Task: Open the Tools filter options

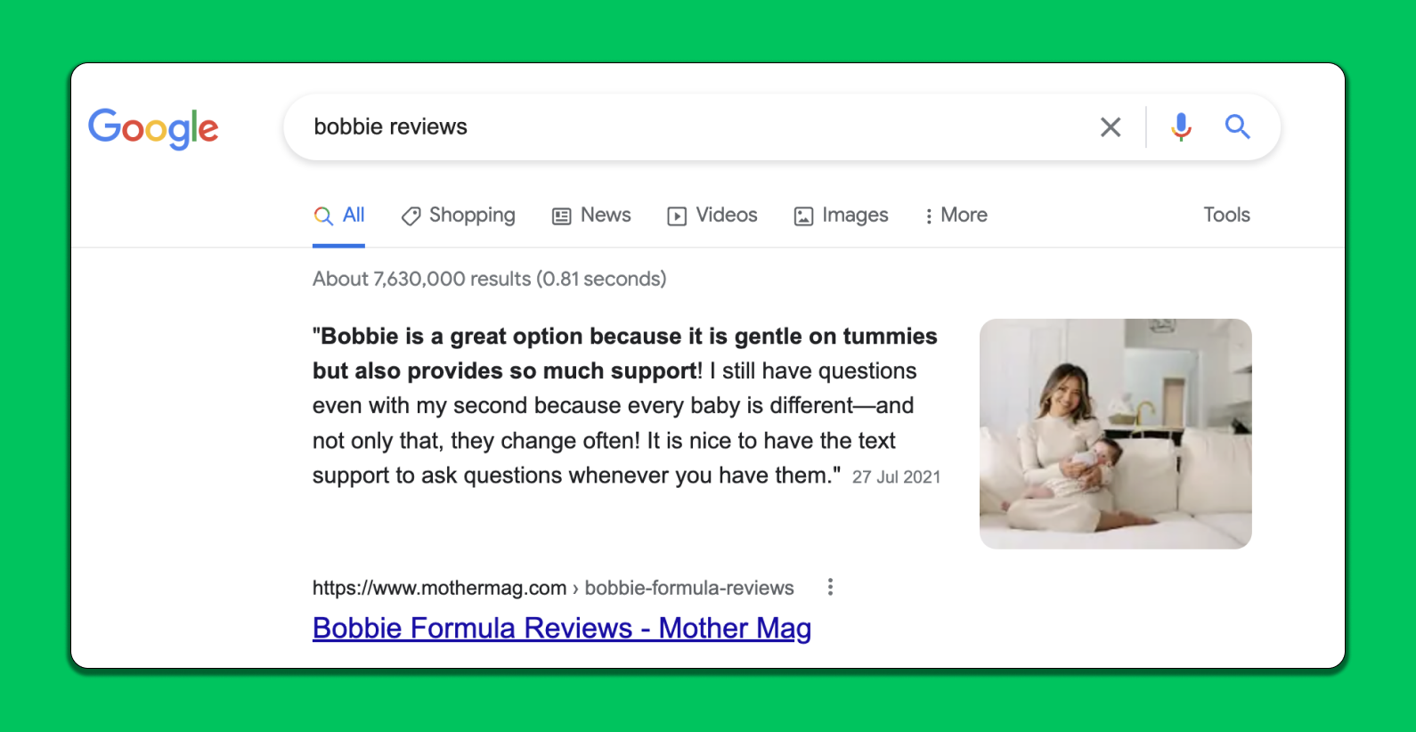Action: (1226, 215)
